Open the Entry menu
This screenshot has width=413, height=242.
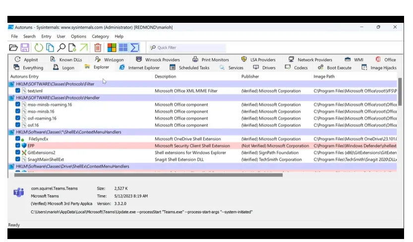pyautogui.click(x=46, y=36)
